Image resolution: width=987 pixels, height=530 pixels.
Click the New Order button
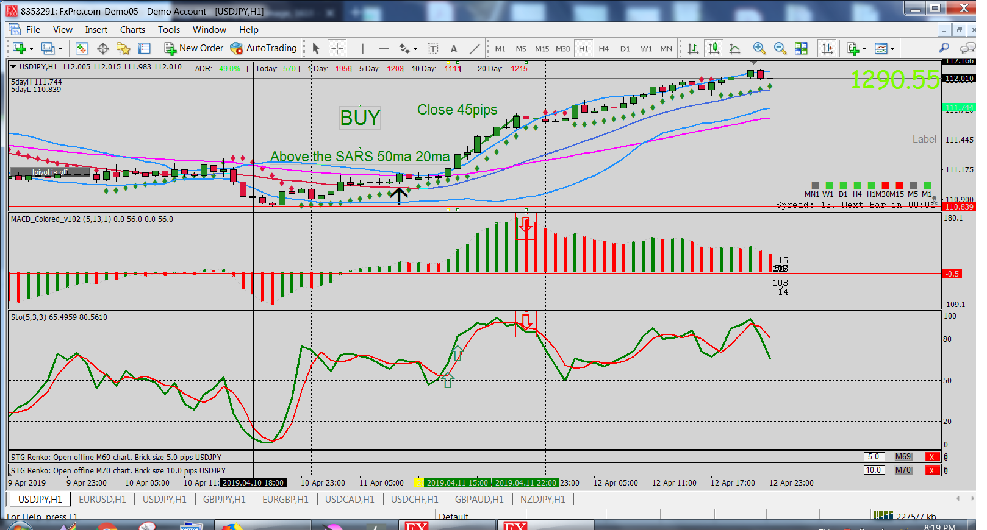(194, 48)
